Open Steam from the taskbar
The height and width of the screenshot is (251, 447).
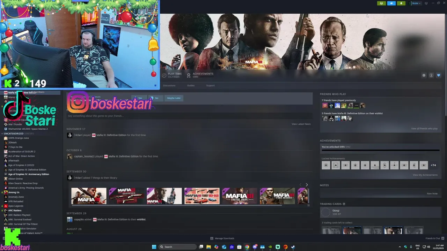[293, 247]
